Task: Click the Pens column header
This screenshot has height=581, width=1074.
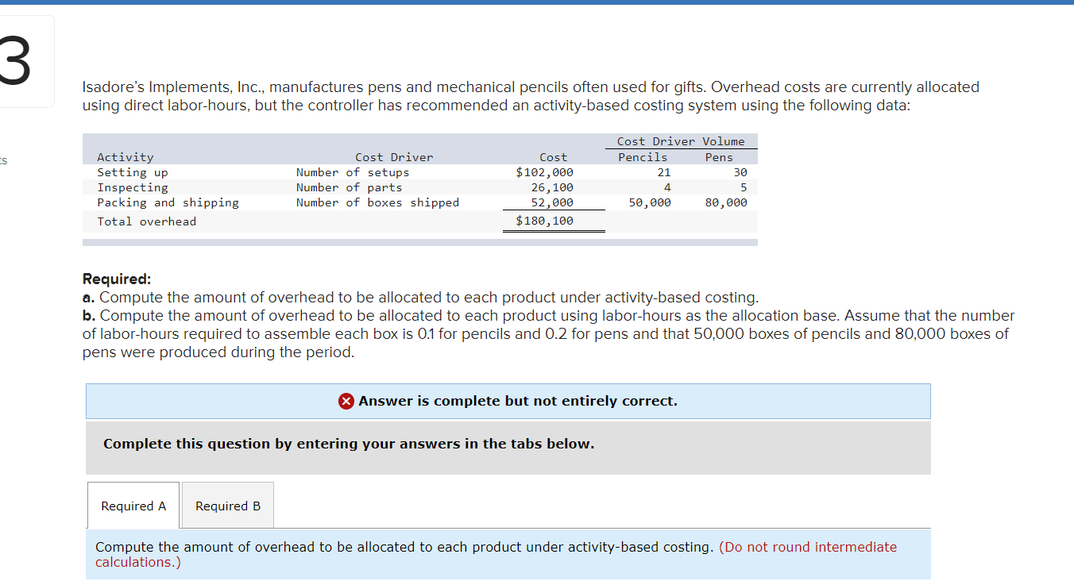Action: pyautogui.click(x=719, y=157)
